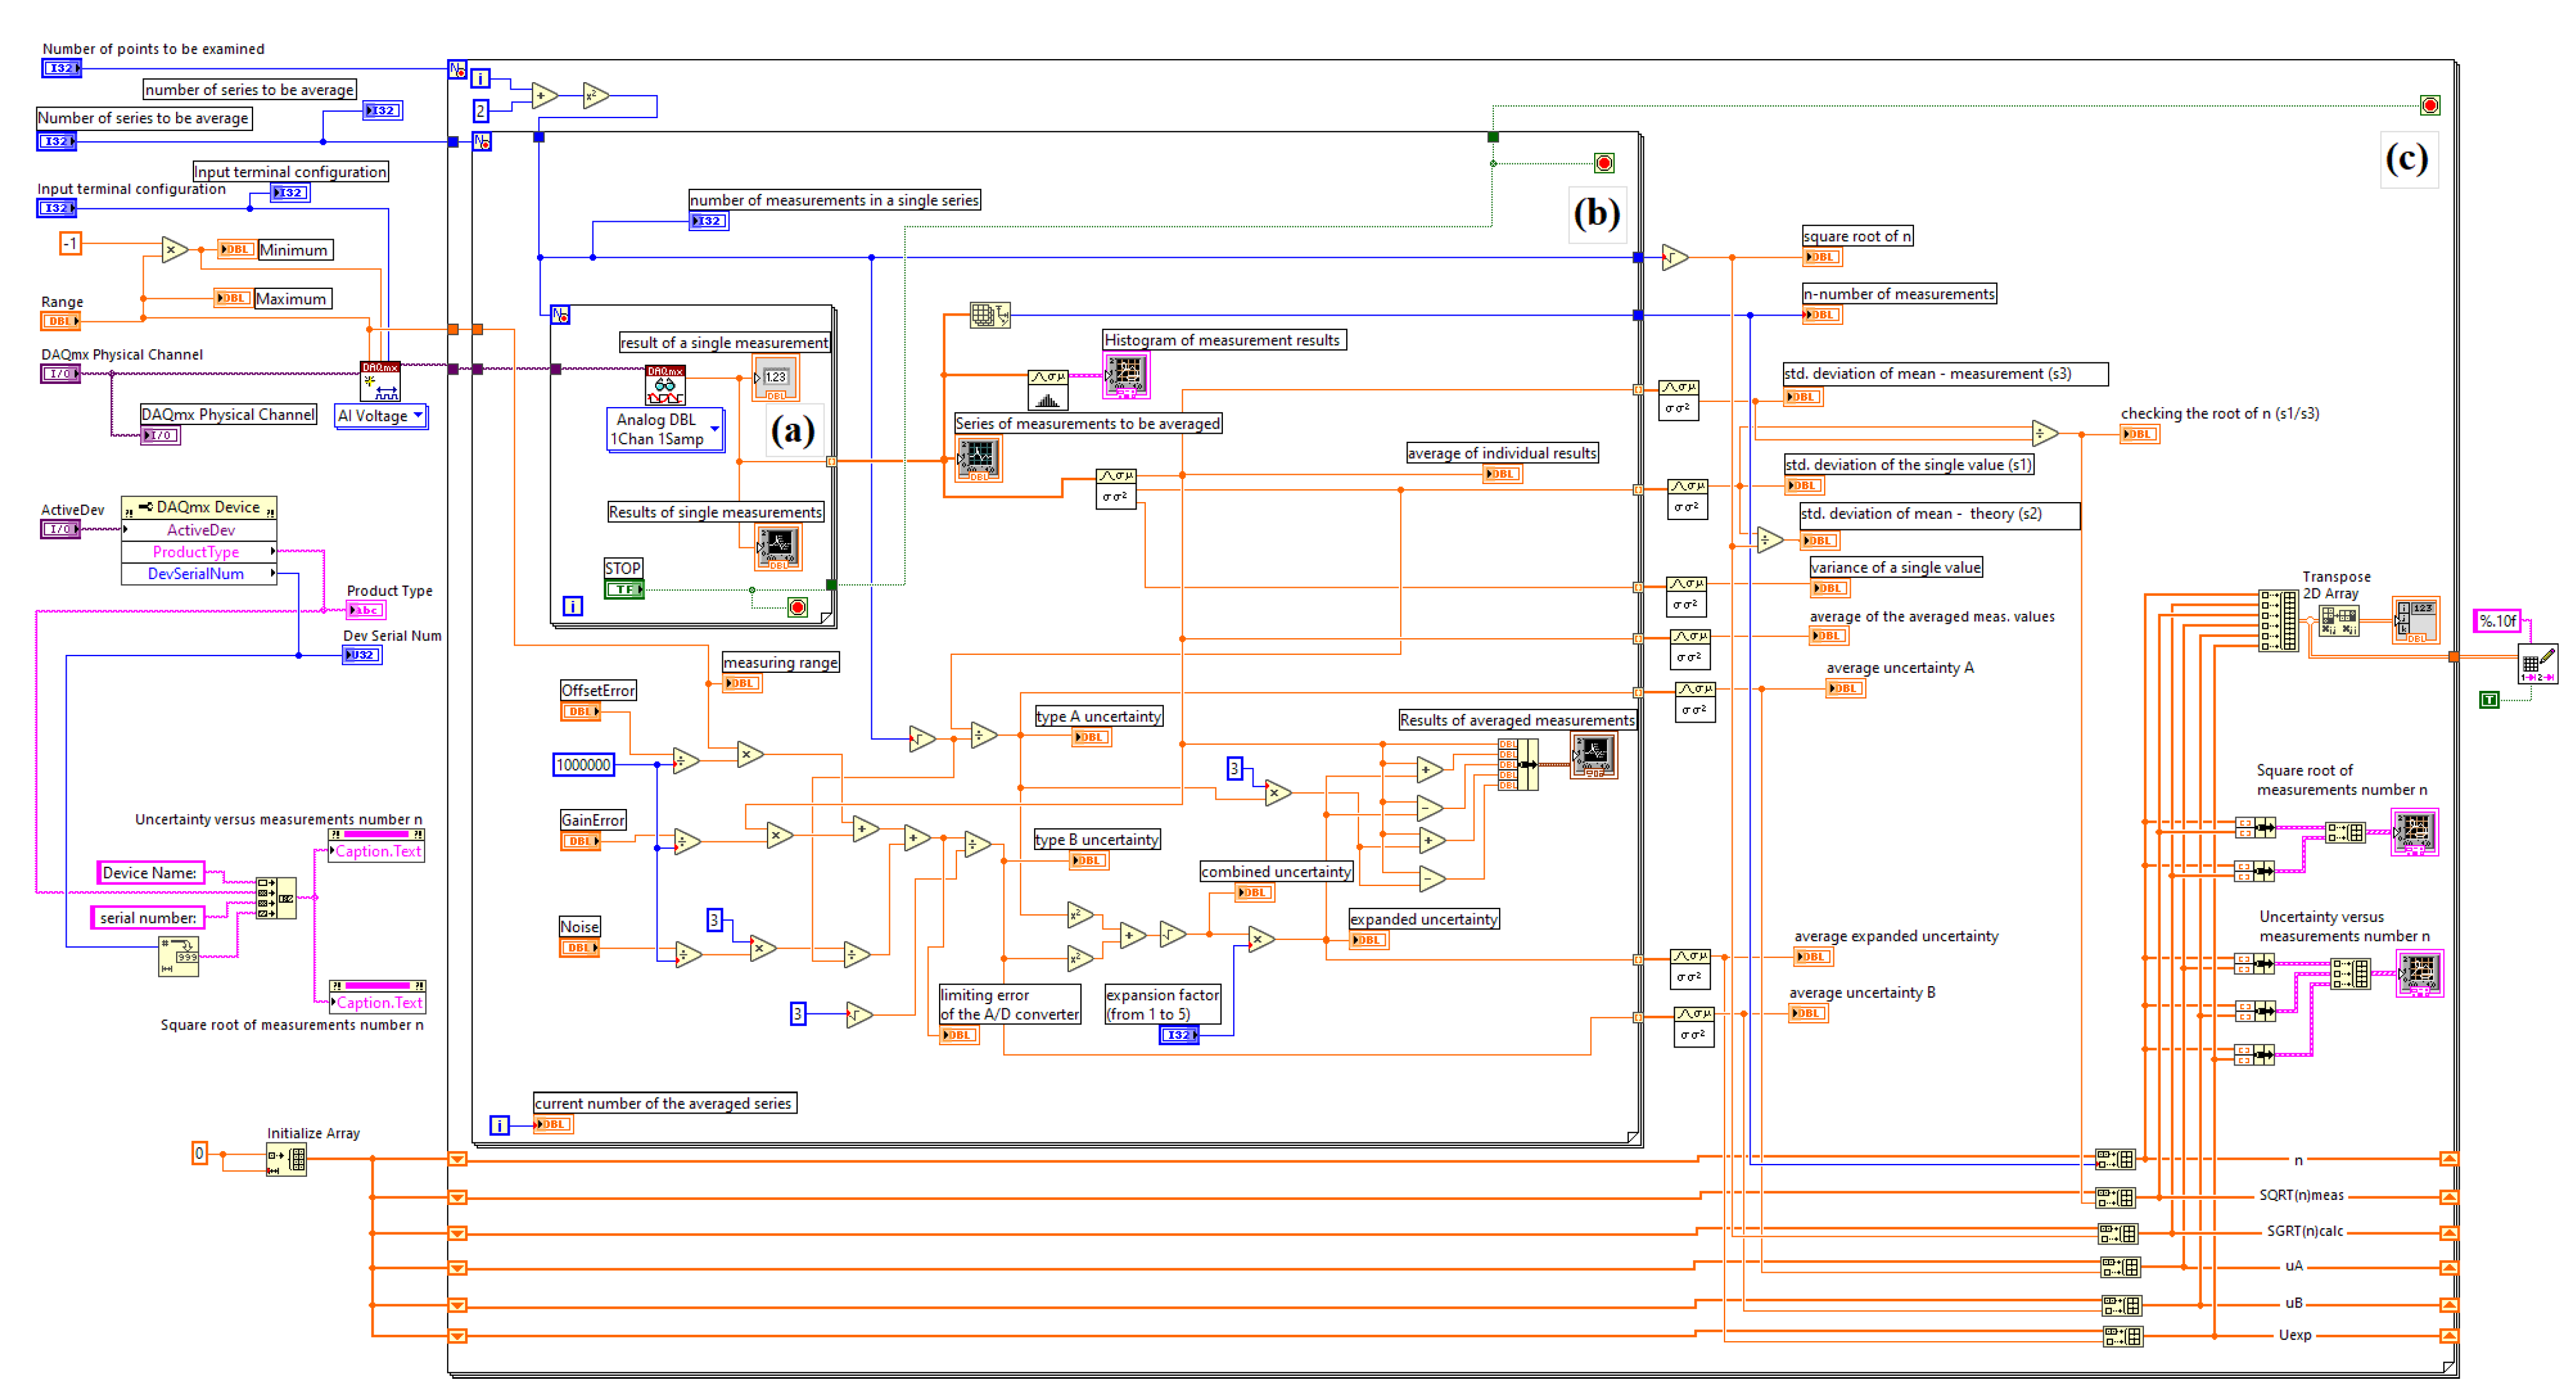
Task: Open the Analog DBL 1Chan 1Samp selector
Action: point(665,430)
